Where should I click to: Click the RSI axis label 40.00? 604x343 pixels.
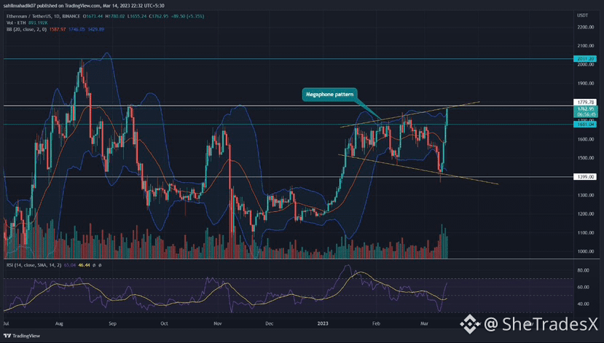tap(583, 304)
